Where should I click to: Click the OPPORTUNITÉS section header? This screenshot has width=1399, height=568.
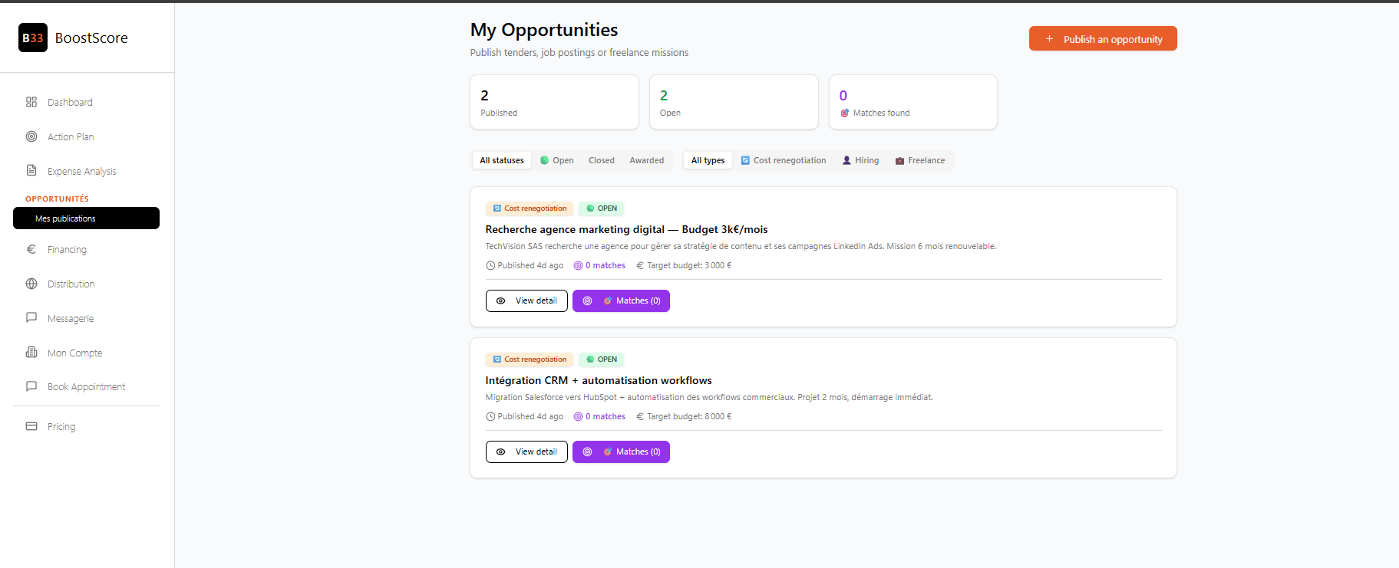58,199
